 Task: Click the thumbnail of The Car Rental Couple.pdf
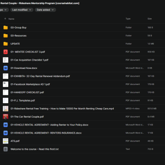pos(5,117)
